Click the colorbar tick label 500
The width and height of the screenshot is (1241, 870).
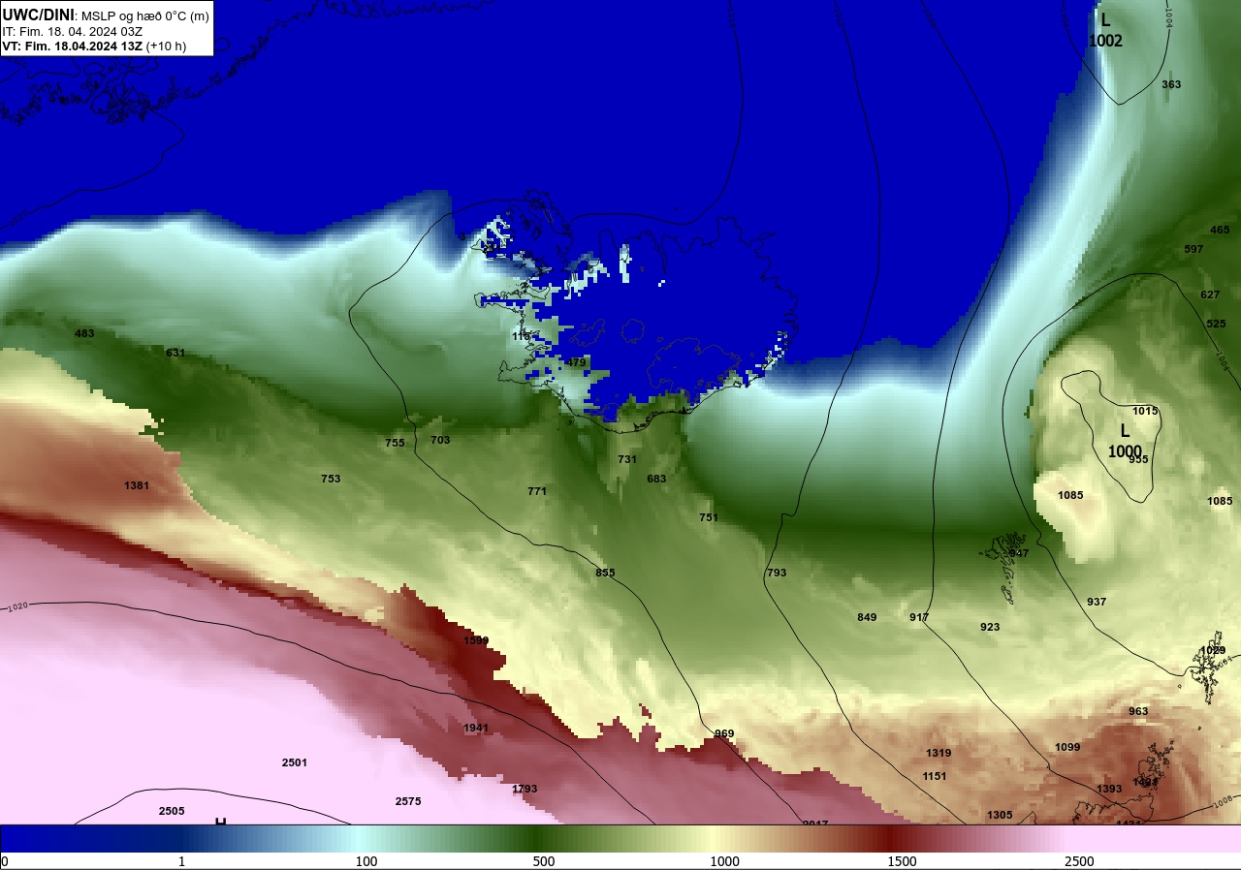click(543, 861)
